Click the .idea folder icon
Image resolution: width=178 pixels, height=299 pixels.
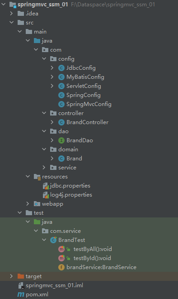pyautogui.click(x=21, y=14)
